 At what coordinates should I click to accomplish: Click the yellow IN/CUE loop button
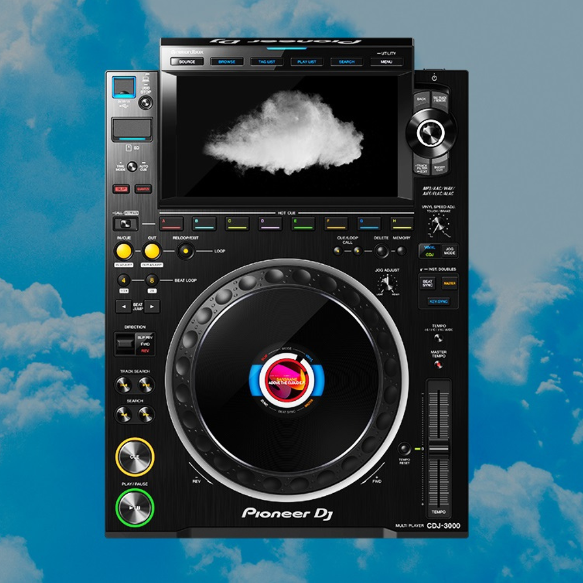tap(124, 251)
